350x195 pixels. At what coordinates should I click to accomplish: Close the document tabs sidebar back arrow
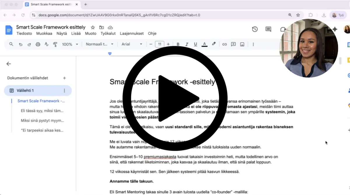tap(8, 64)
